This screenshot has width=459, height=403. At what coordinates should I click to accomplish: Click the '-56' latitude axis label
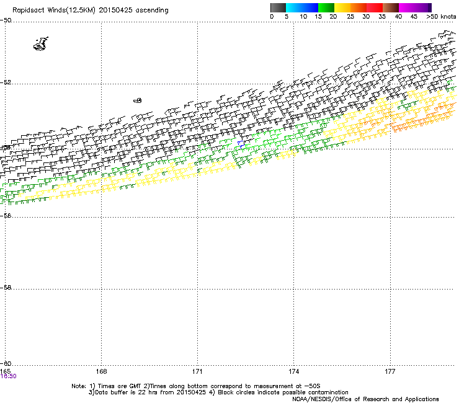click(6, 216)
